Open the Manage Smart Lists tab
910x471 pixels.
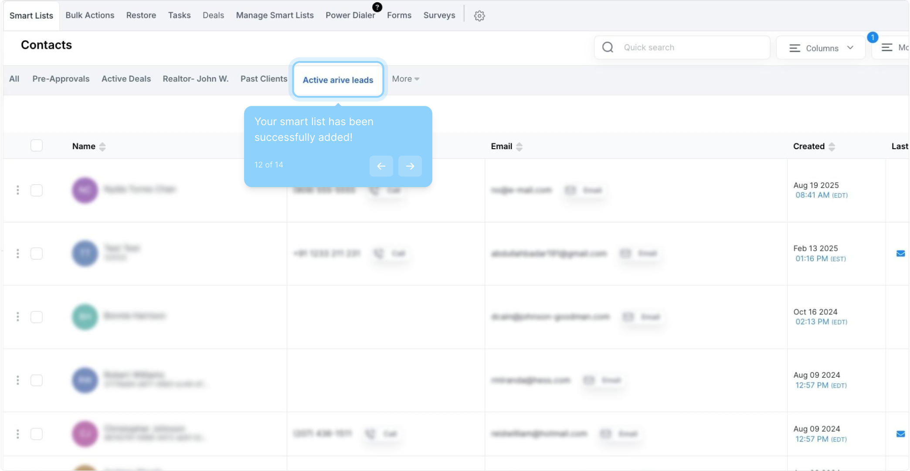(x=275, y=15)
